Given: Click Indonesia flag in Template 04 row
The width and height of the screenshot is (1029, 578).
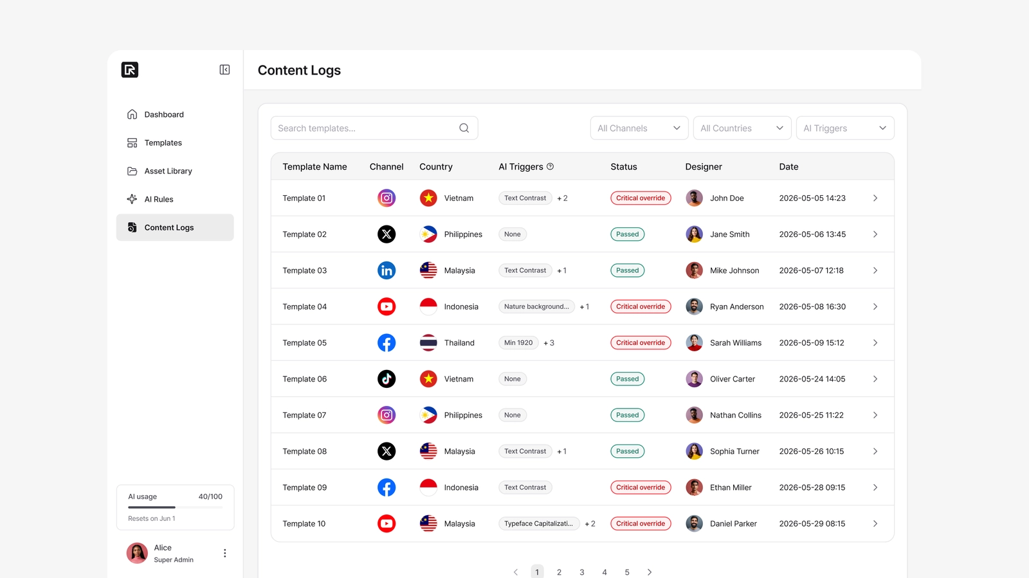Looking at the screenshot, I should click(428, 306).
